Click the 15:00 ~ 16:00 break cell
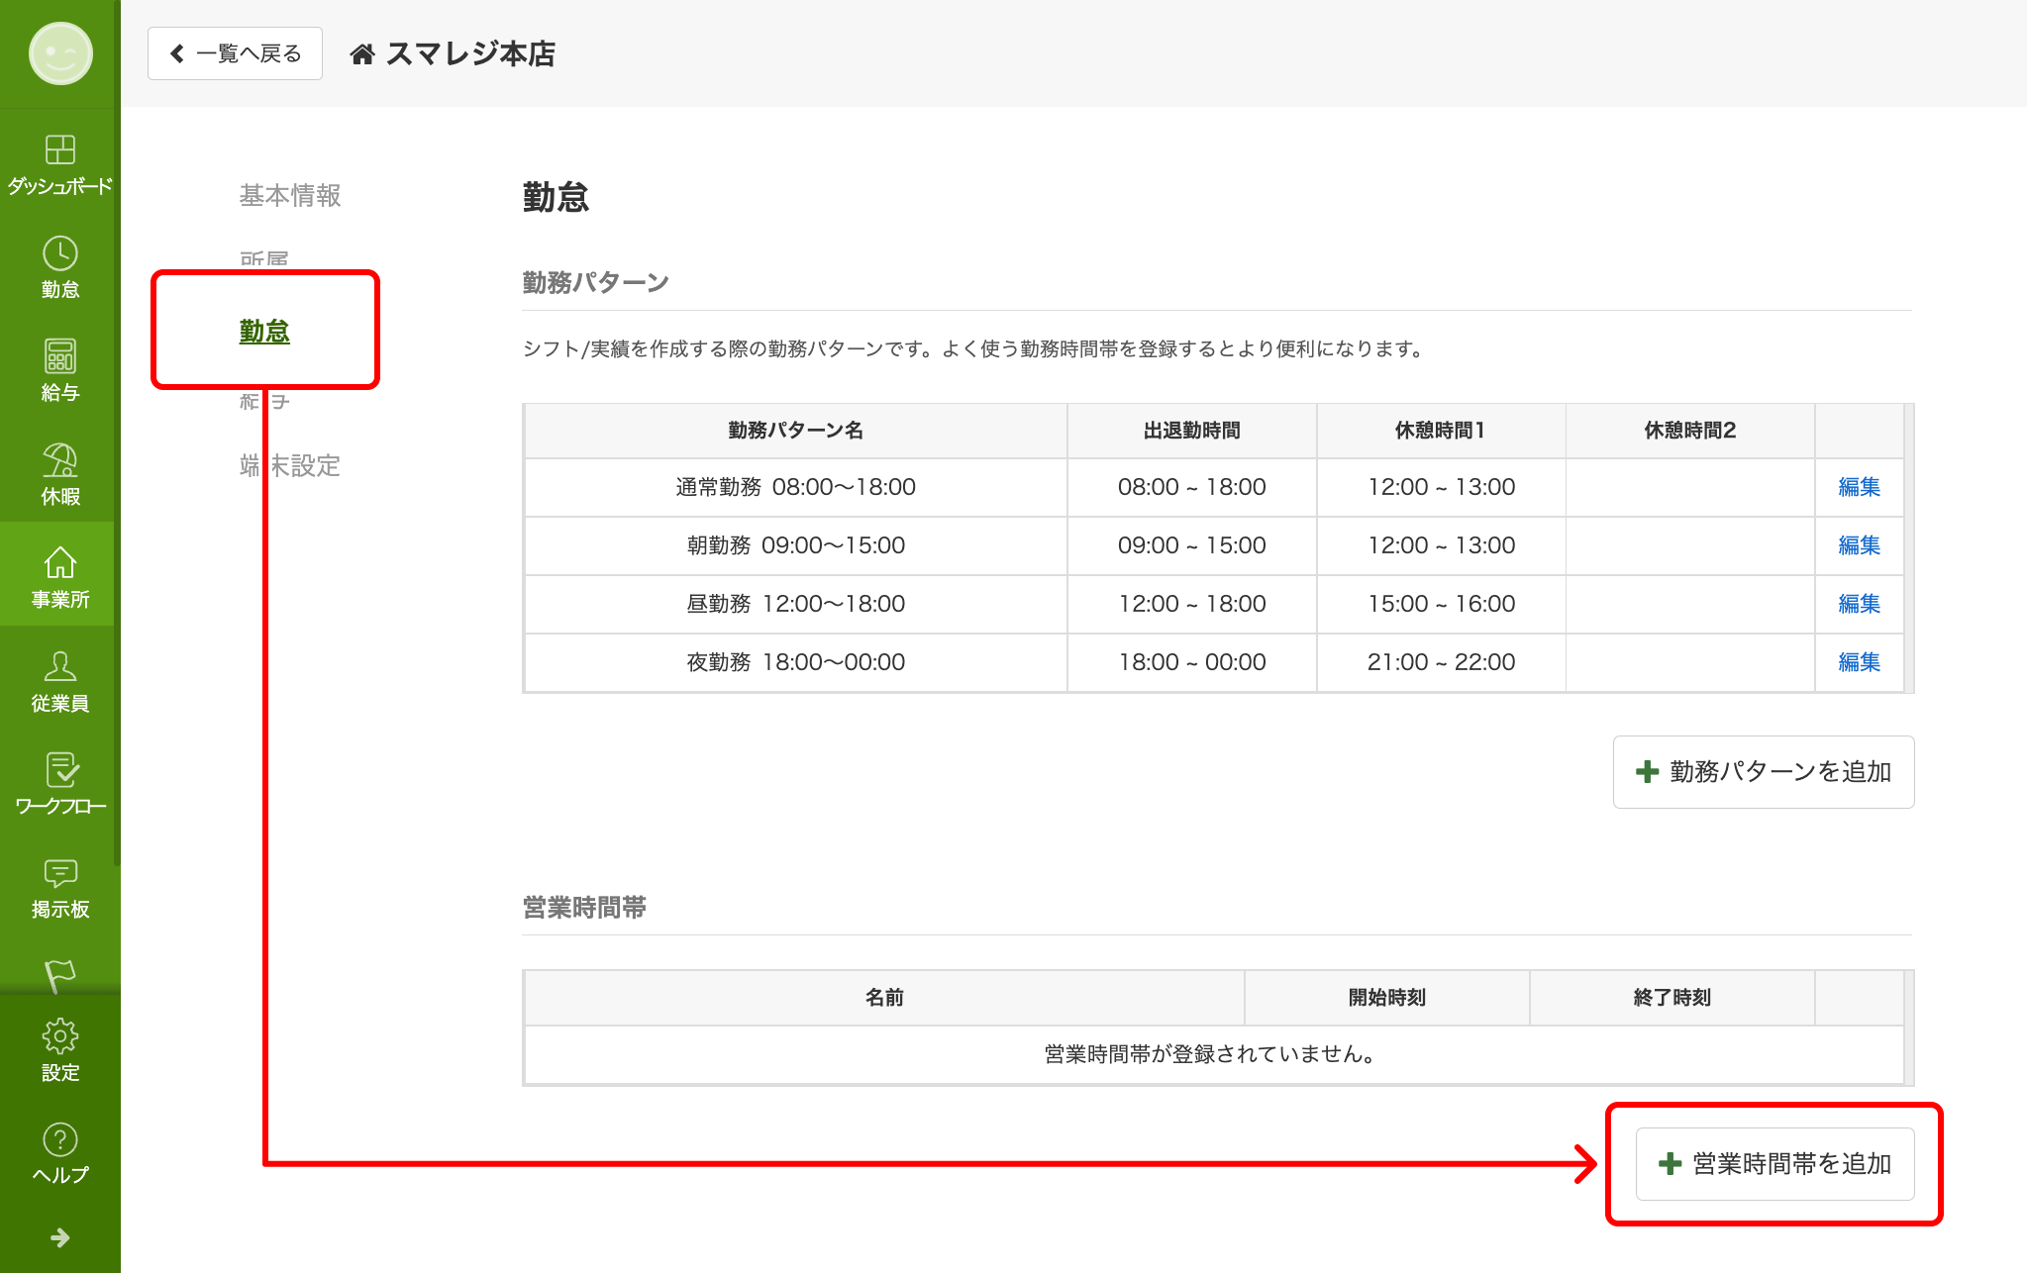Screen dimensions: 2027x1273 (1442, 604)
